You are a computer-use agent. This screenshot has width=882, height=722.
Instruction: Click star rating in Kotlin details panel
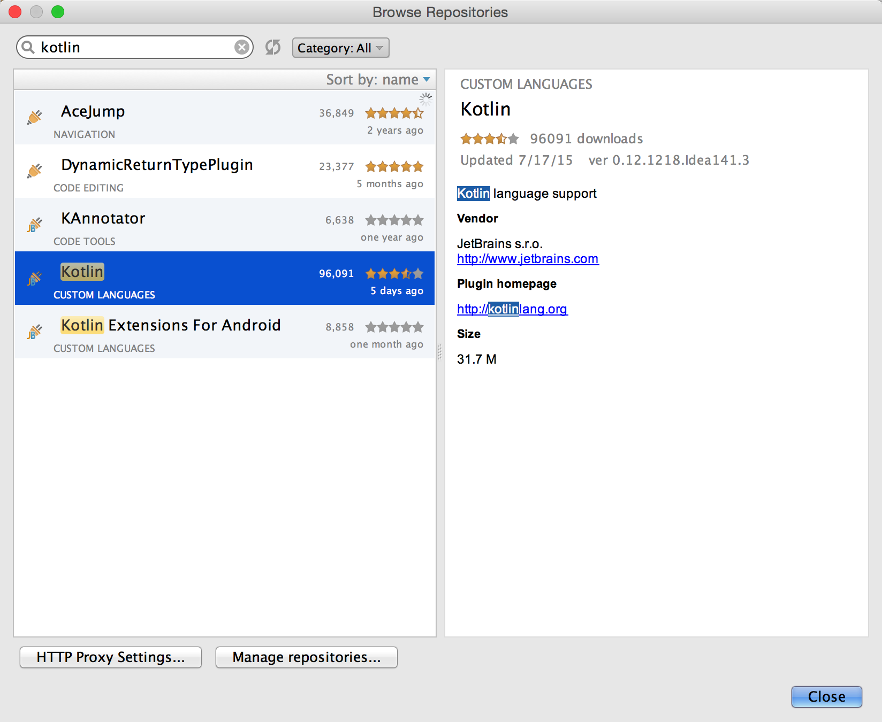(x=490, y=139)
